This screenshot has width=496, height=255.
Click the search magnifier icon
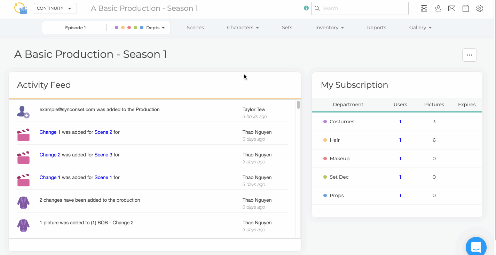(x=317, y=8)
